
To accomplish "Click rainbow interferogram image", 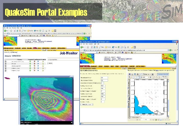I will (47, 99).
